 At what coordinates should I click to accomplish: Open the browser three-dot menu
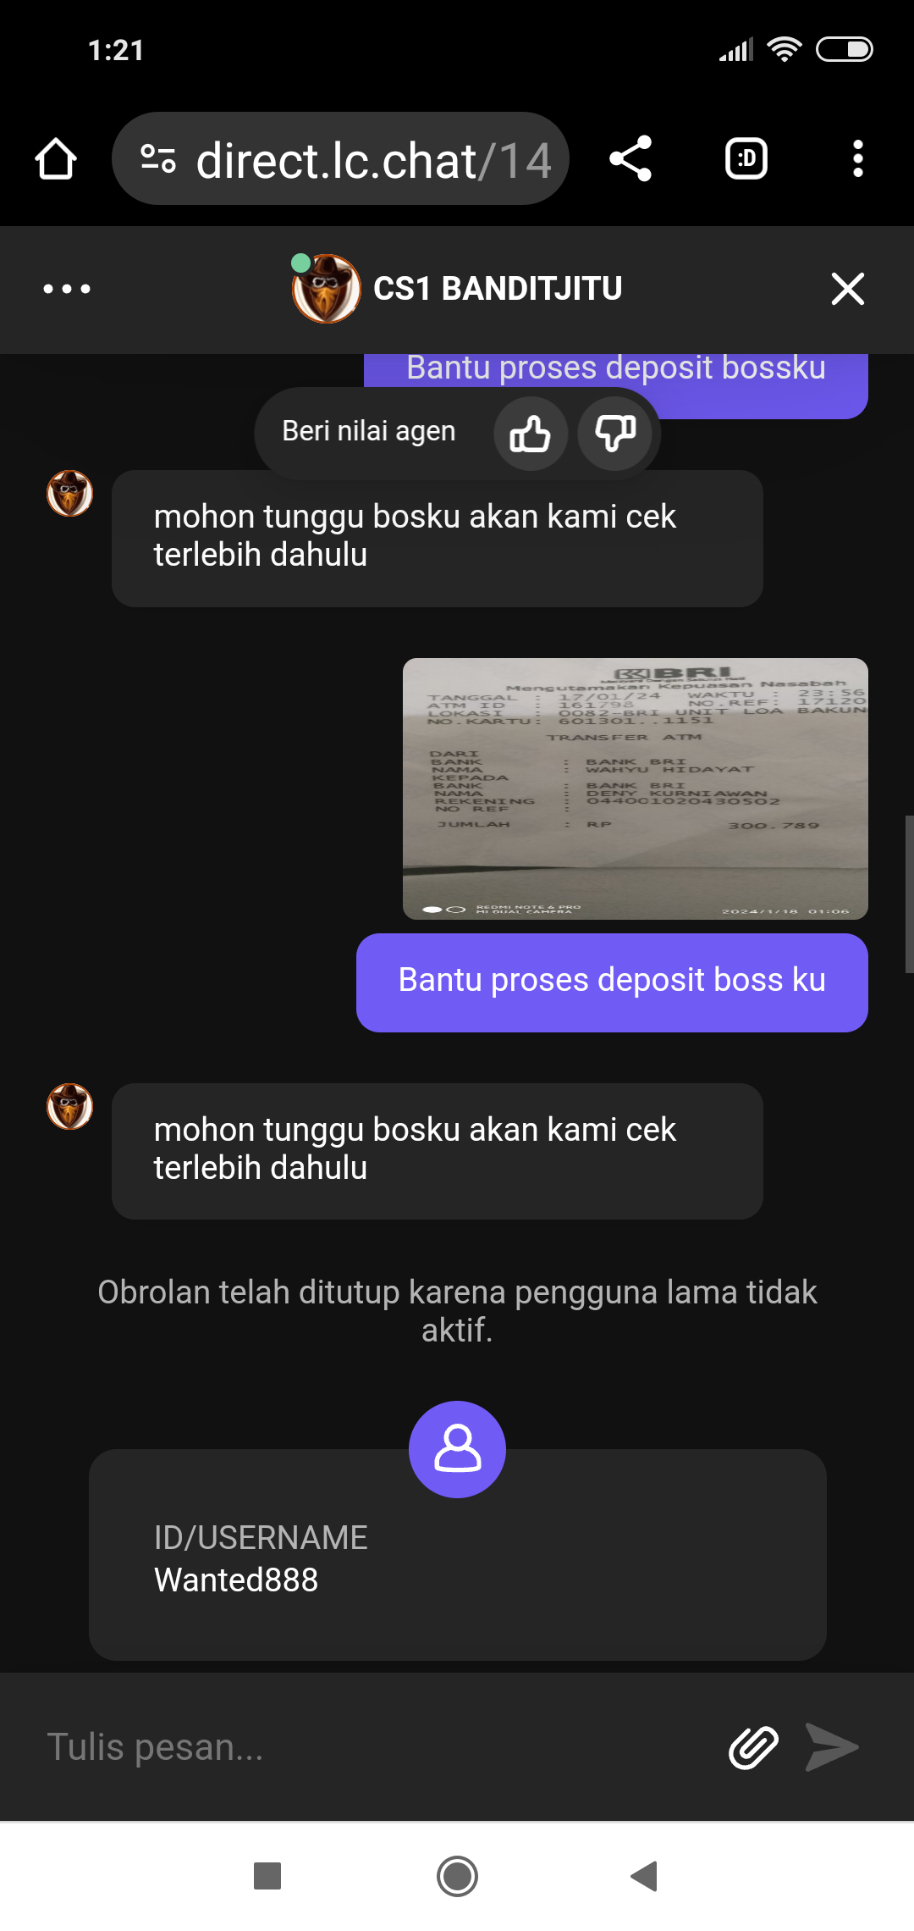tap(858, 158)
